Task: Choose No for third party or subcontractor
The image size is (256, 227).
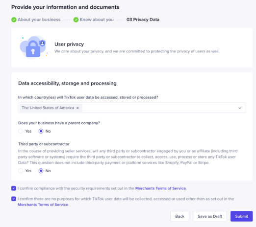Action: coord(41,171)
